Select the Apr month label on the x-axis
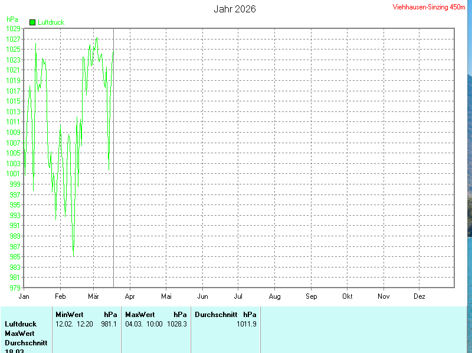The height and width of the screenshot is (353, 472). 130,296
